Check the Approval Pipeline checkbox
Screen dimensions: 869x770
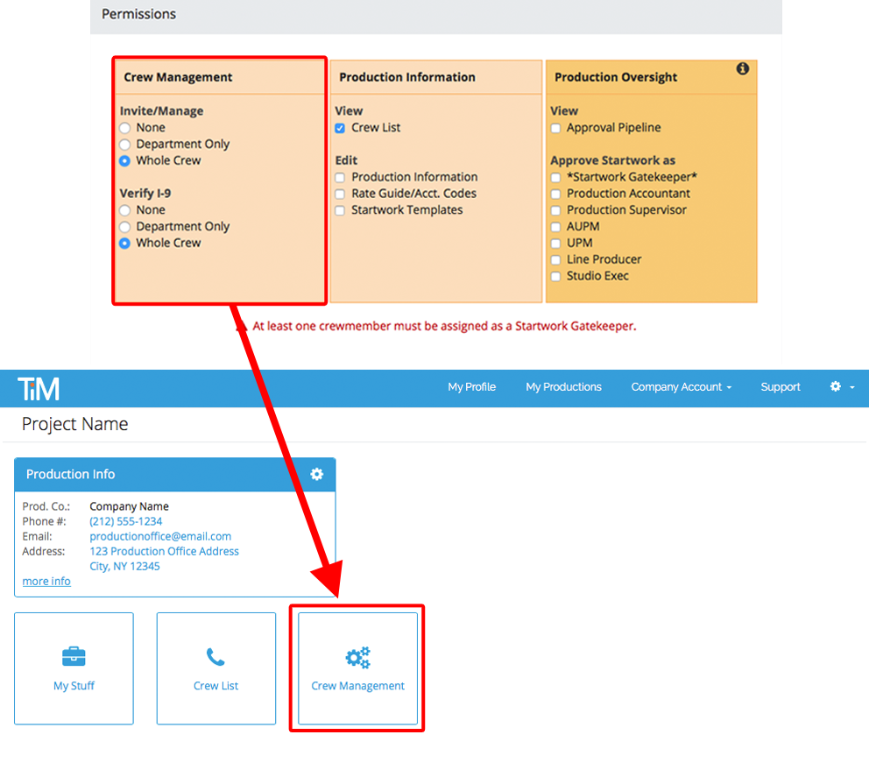tap(555, 128)
